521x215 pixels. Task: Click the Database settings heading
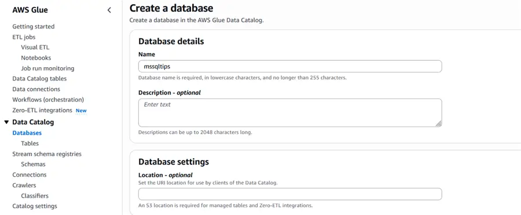pyautogui.click(x=174, y=162)
